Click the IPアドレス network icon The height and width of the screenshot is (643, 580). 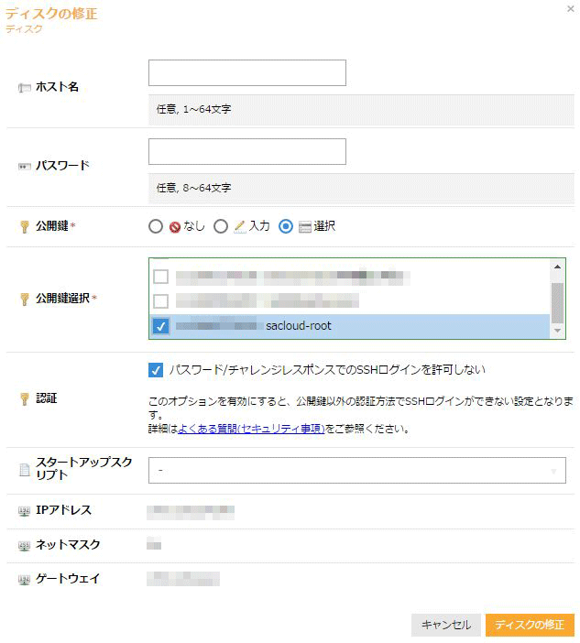tap(24, 511)
